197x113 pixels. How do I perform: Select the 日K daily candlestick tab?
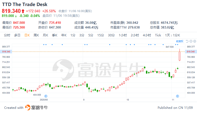coord(27,35)
